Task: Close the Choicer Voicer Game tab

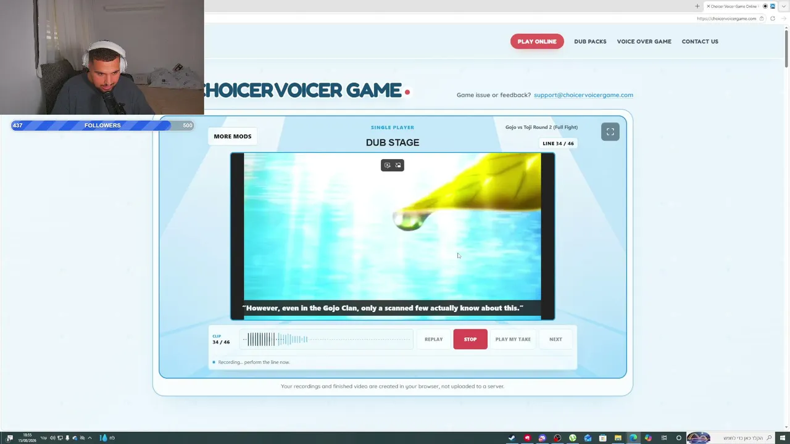Action: (x=708, y=6)
